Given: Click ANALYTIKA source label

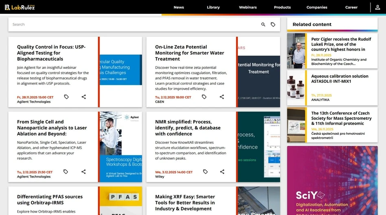Looking at the screenshot, I should pyautogui.click(x=320, y=100).
